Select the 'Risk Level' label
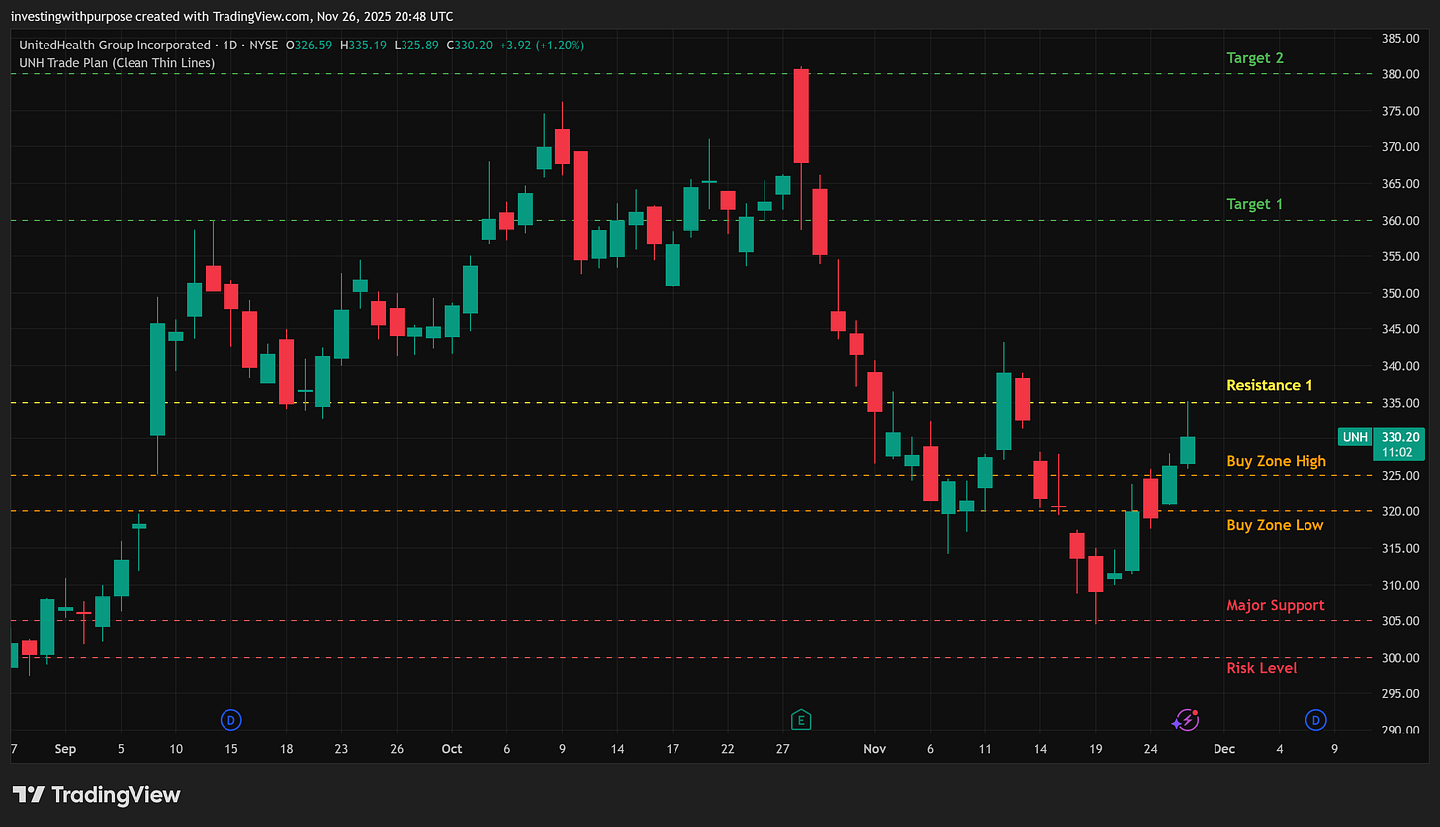This screenshot has height=827, width=1440. [x=1261, y=668]
